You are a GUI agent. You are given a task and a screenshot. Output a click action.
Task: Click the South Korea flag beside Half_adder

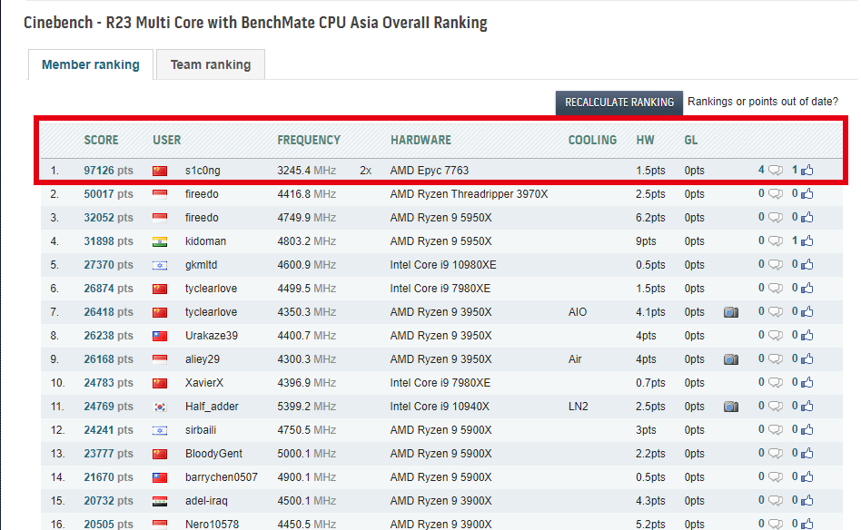coord(160,407)
